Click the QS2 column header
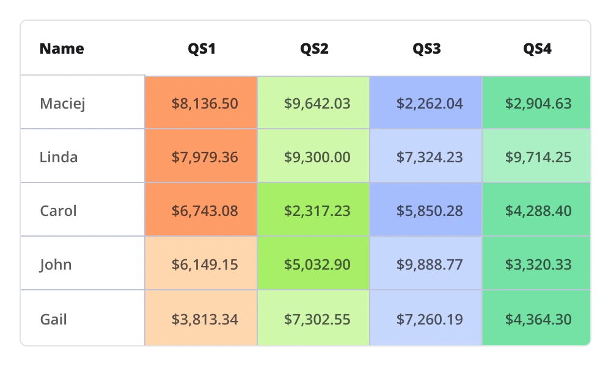 (314, 49)
